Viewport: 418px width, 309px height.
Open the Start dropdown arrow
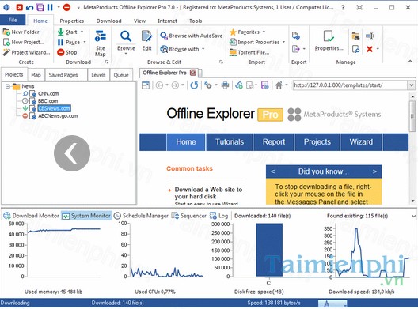point(82,32)
